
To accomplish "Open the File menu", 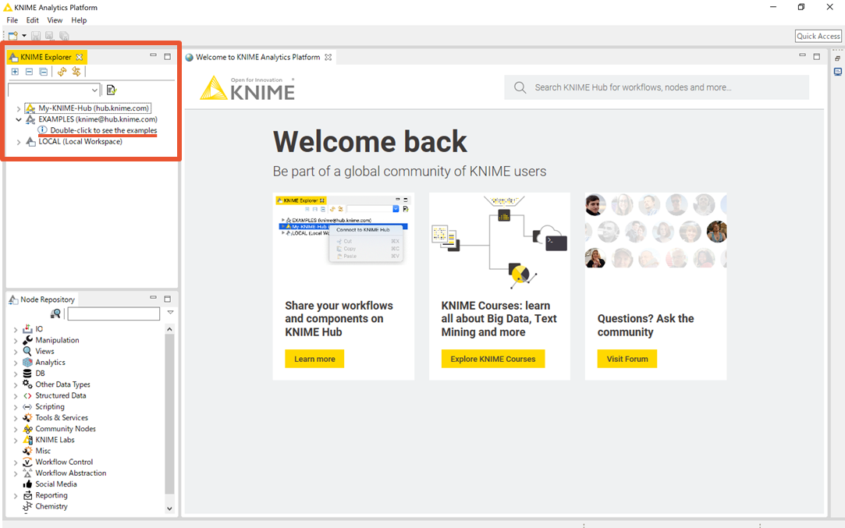I will point(12,20).
